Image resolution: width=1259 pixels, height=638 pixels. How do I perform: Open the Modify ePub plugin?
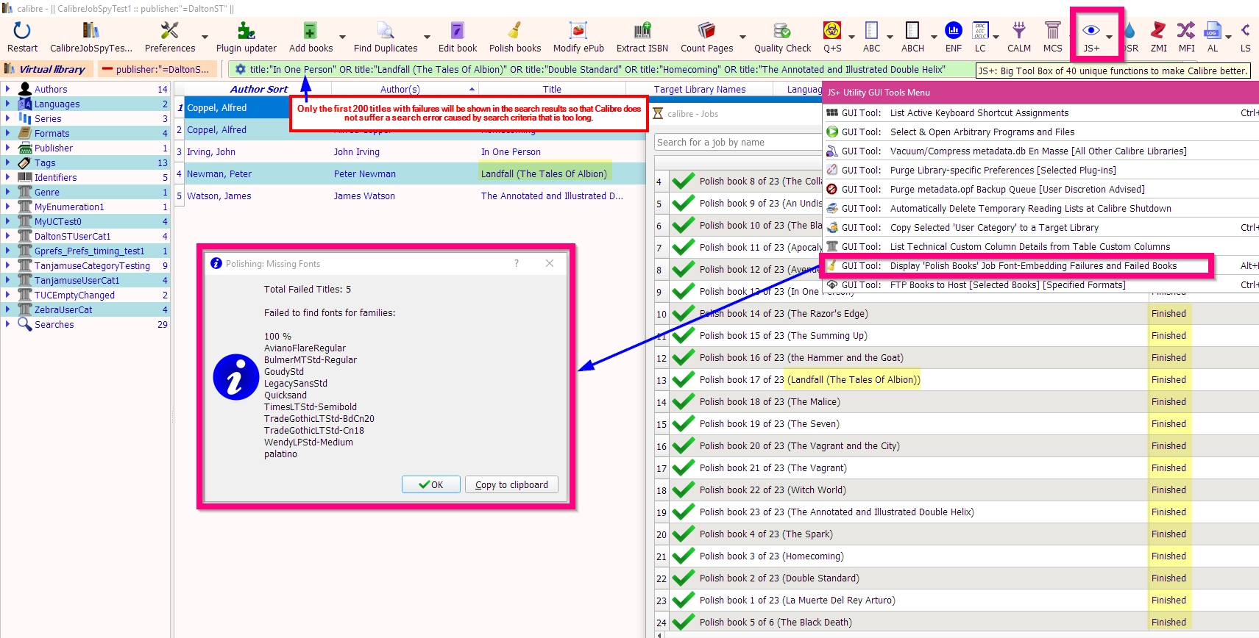pyautogui.click(x=578, y=30)
